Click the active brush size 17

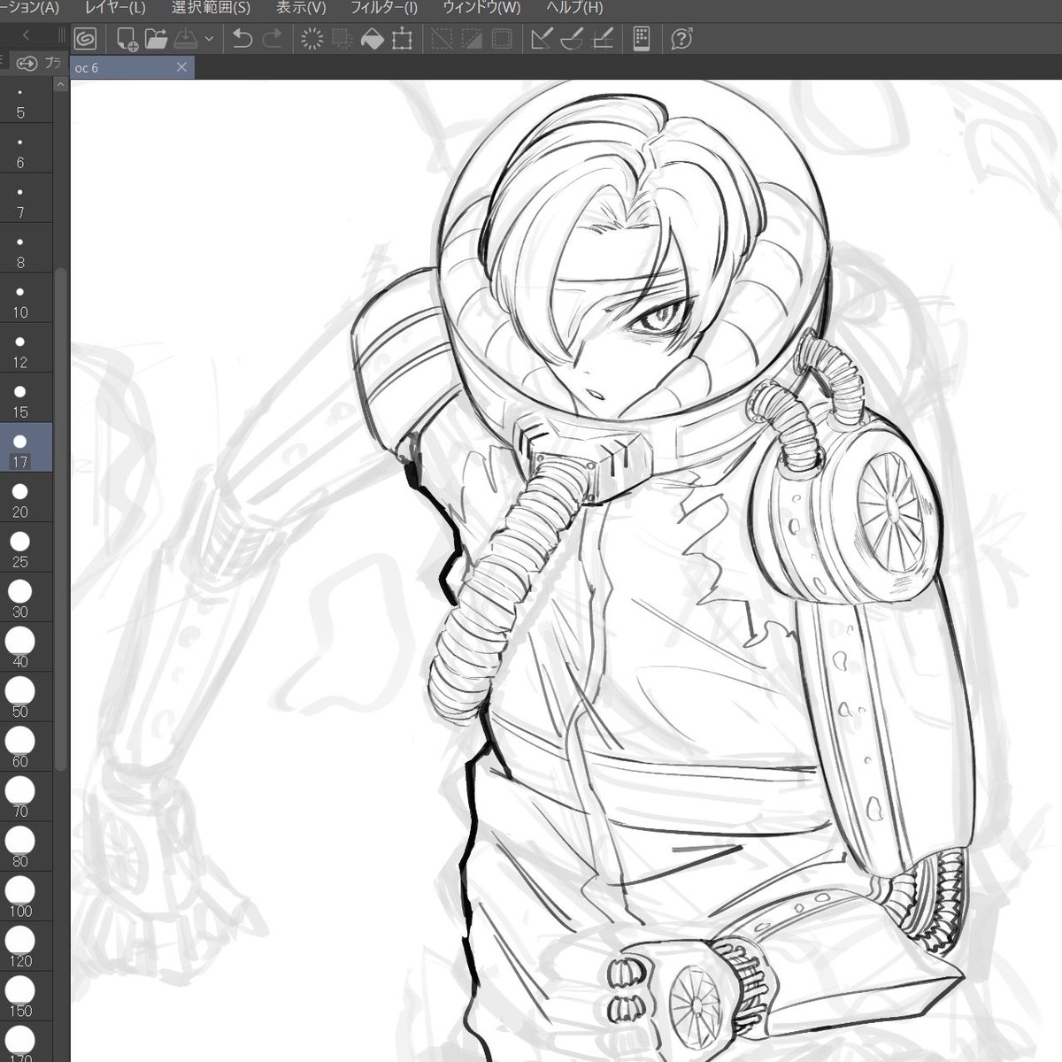click(x=20, y=447)
